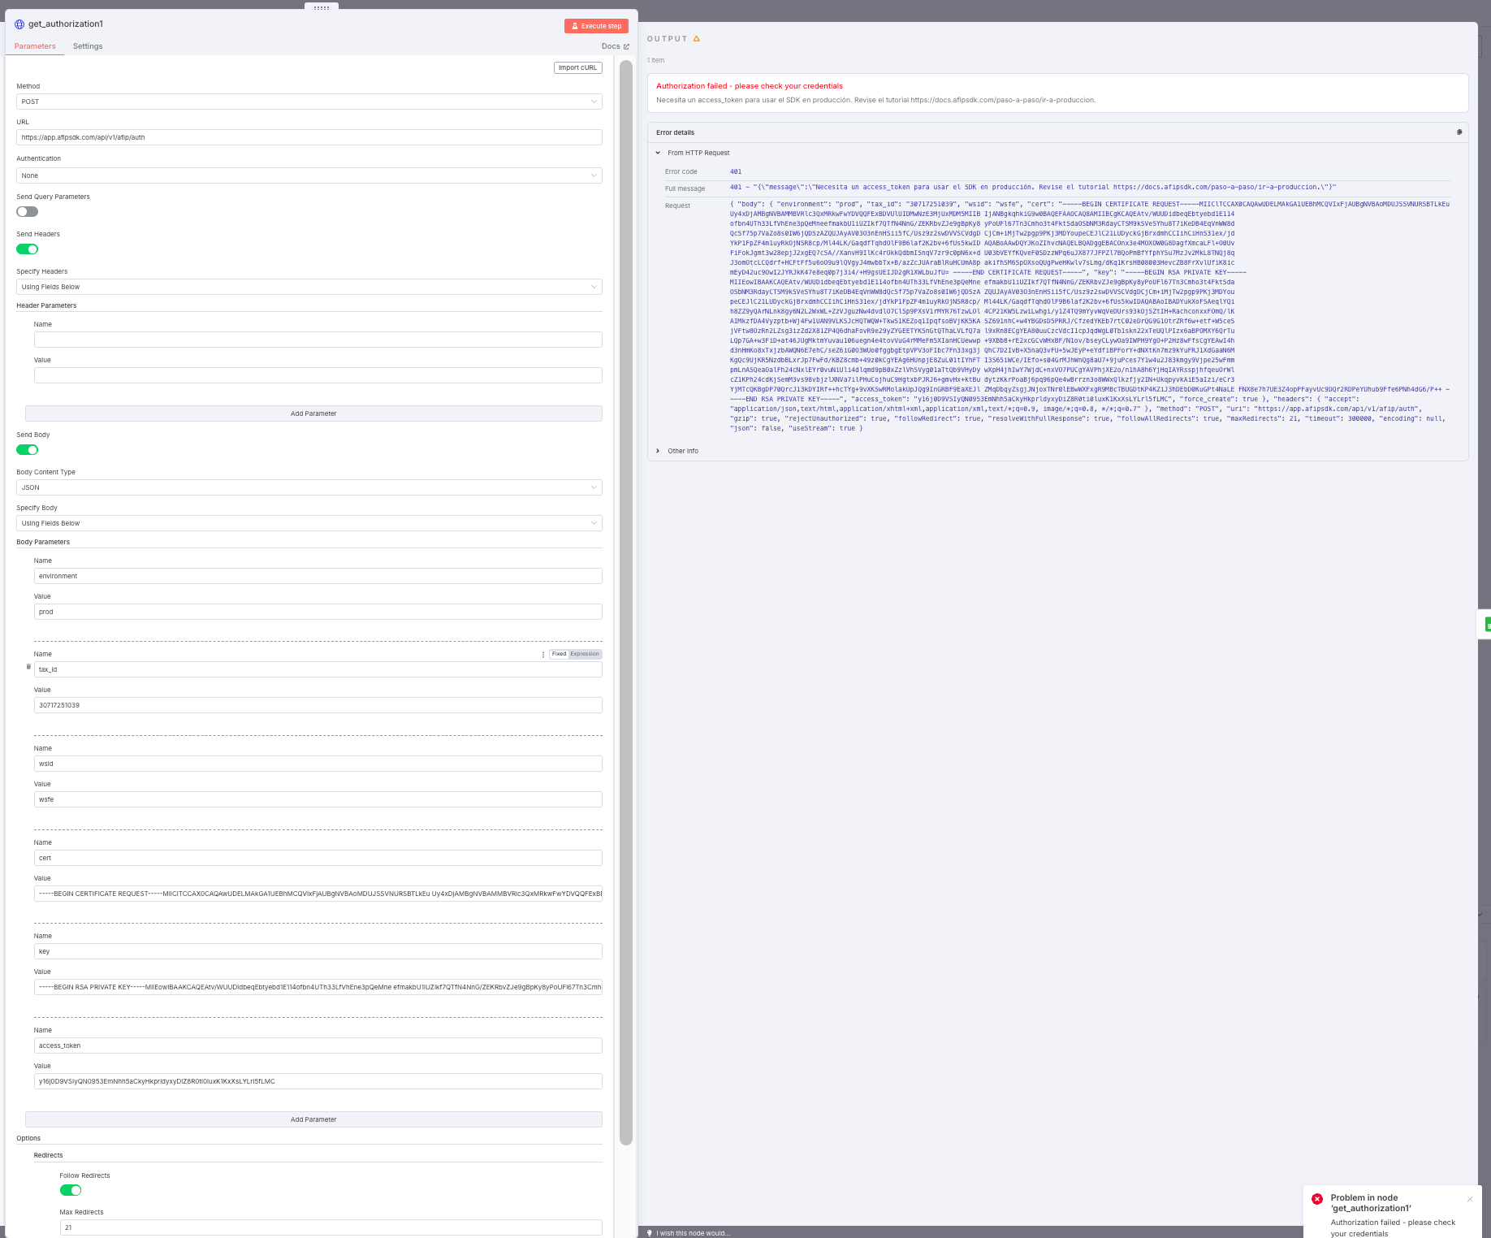The width and height of the screenshot is (1491, 1238).
Task: Click the Import cURL button
Action: point(577,68)
